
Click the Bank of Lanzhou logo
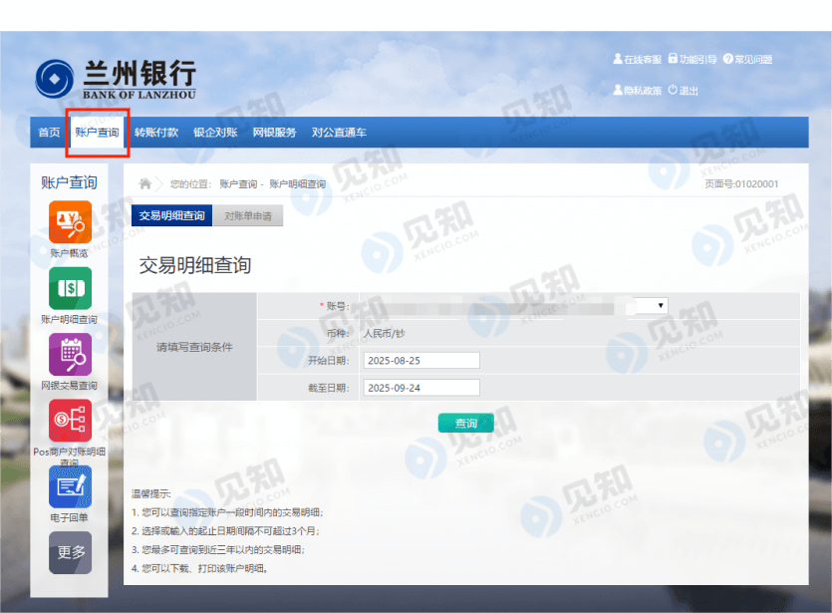(117, 79)
